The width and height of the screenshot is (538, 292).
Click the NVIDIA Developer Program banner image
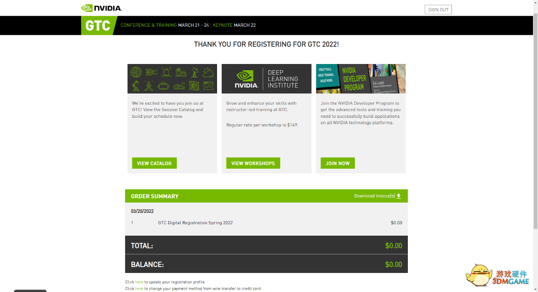pyautogui.click(x=361, y=79)
